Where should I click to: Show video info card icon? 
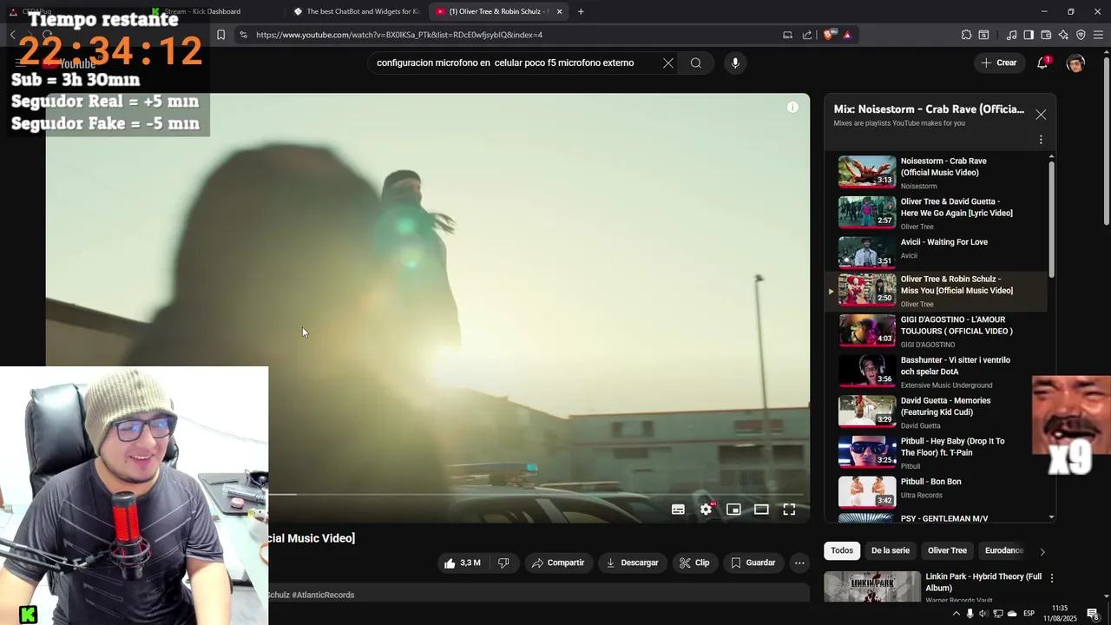click(792, 107)
